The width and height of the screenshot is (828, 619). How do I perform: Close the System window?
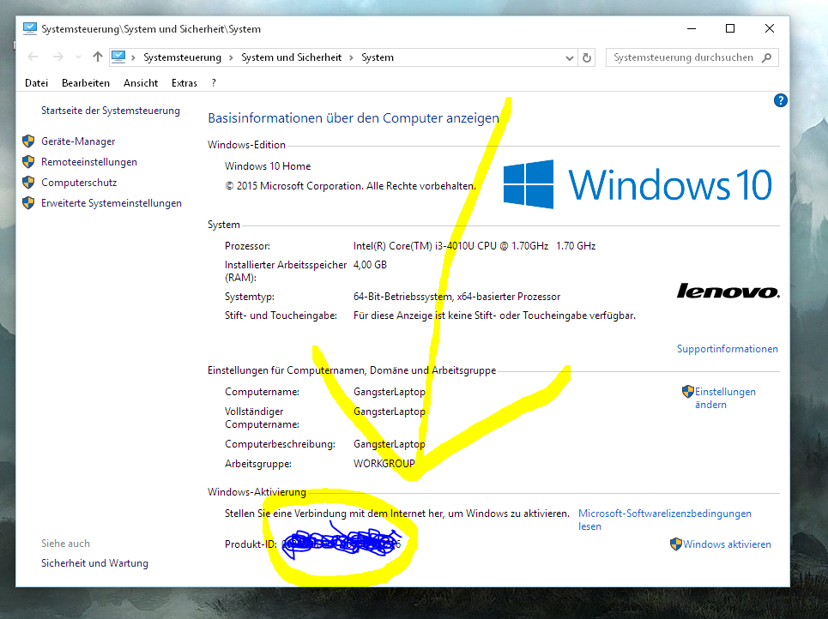click(x=770, y=28)
